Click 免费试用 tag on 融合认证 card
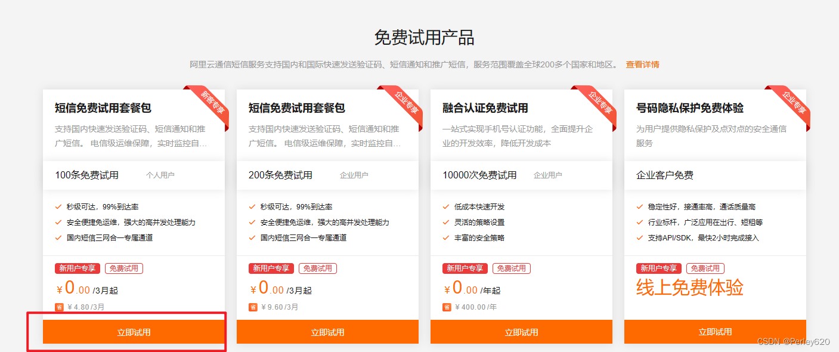The width and height of the screenshot is (839, 352). tap(512, 268)
